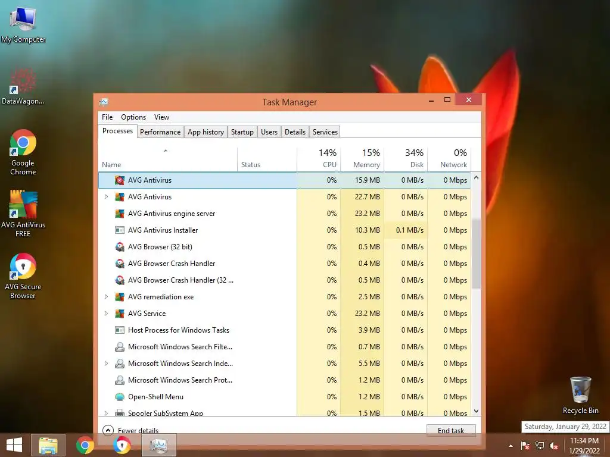The height and width of the screenshot is (457, 610).
Task: Click AVG Antivirus Installer process icon
Action: click(120, 230)
